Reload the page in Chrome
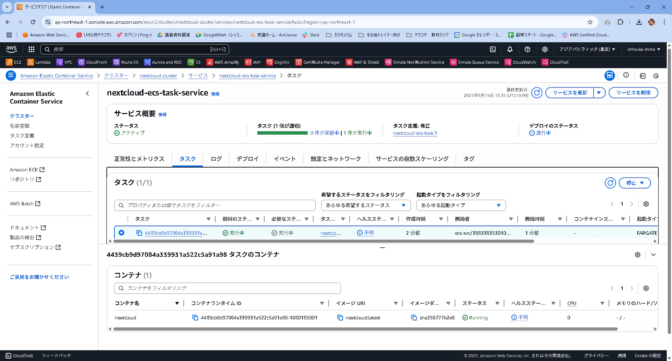672x361 pixels. click(33, 22)
